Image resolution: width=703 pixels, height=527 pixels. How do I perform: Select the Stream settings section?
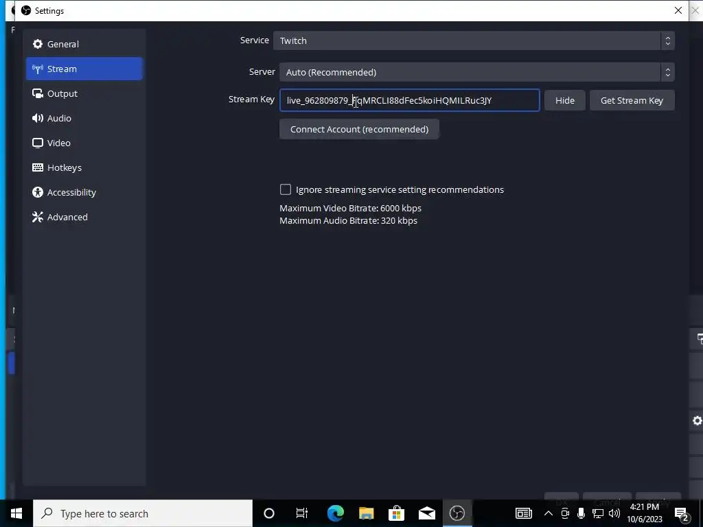(84, 69)
